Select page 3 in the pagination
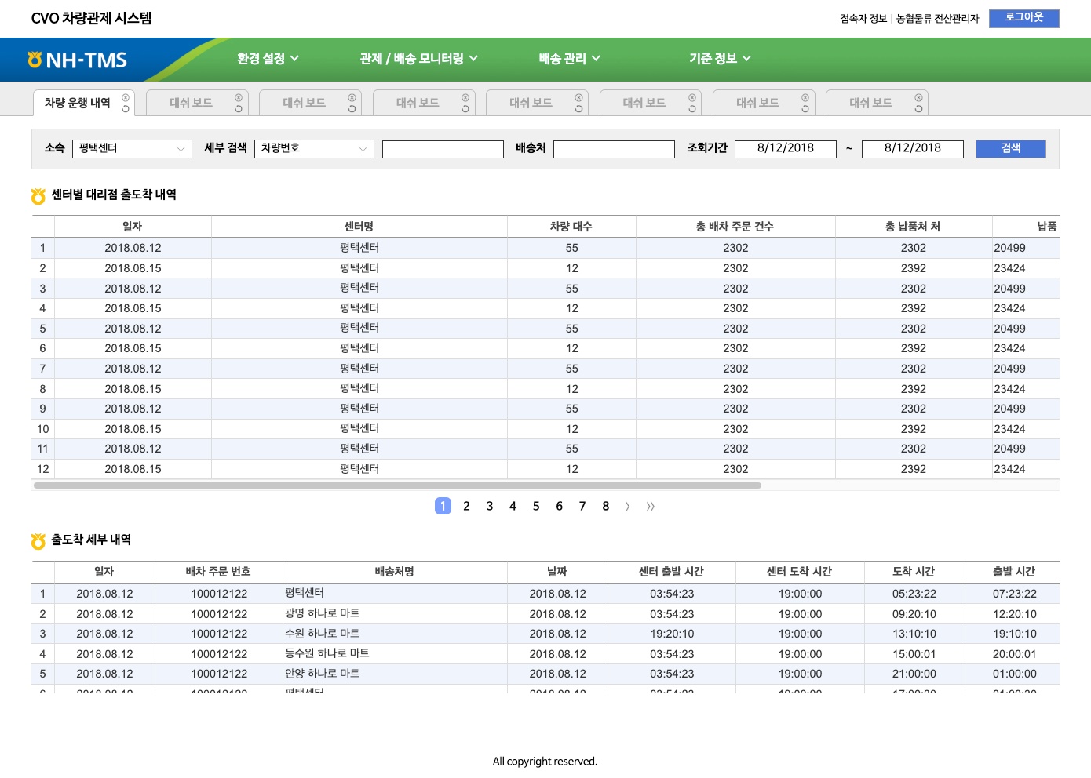 490,506
